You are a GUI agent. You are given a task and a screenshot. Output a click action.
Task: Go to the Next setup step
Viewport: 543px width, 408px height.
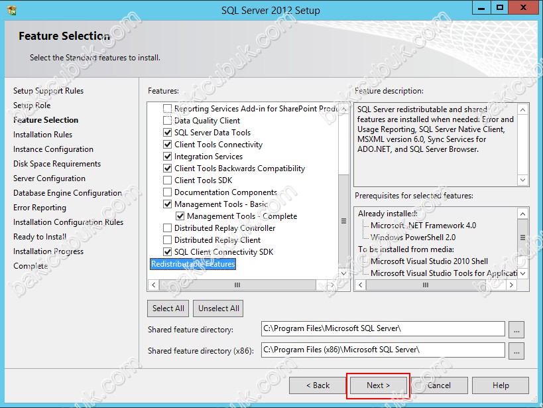coord(378,385)
